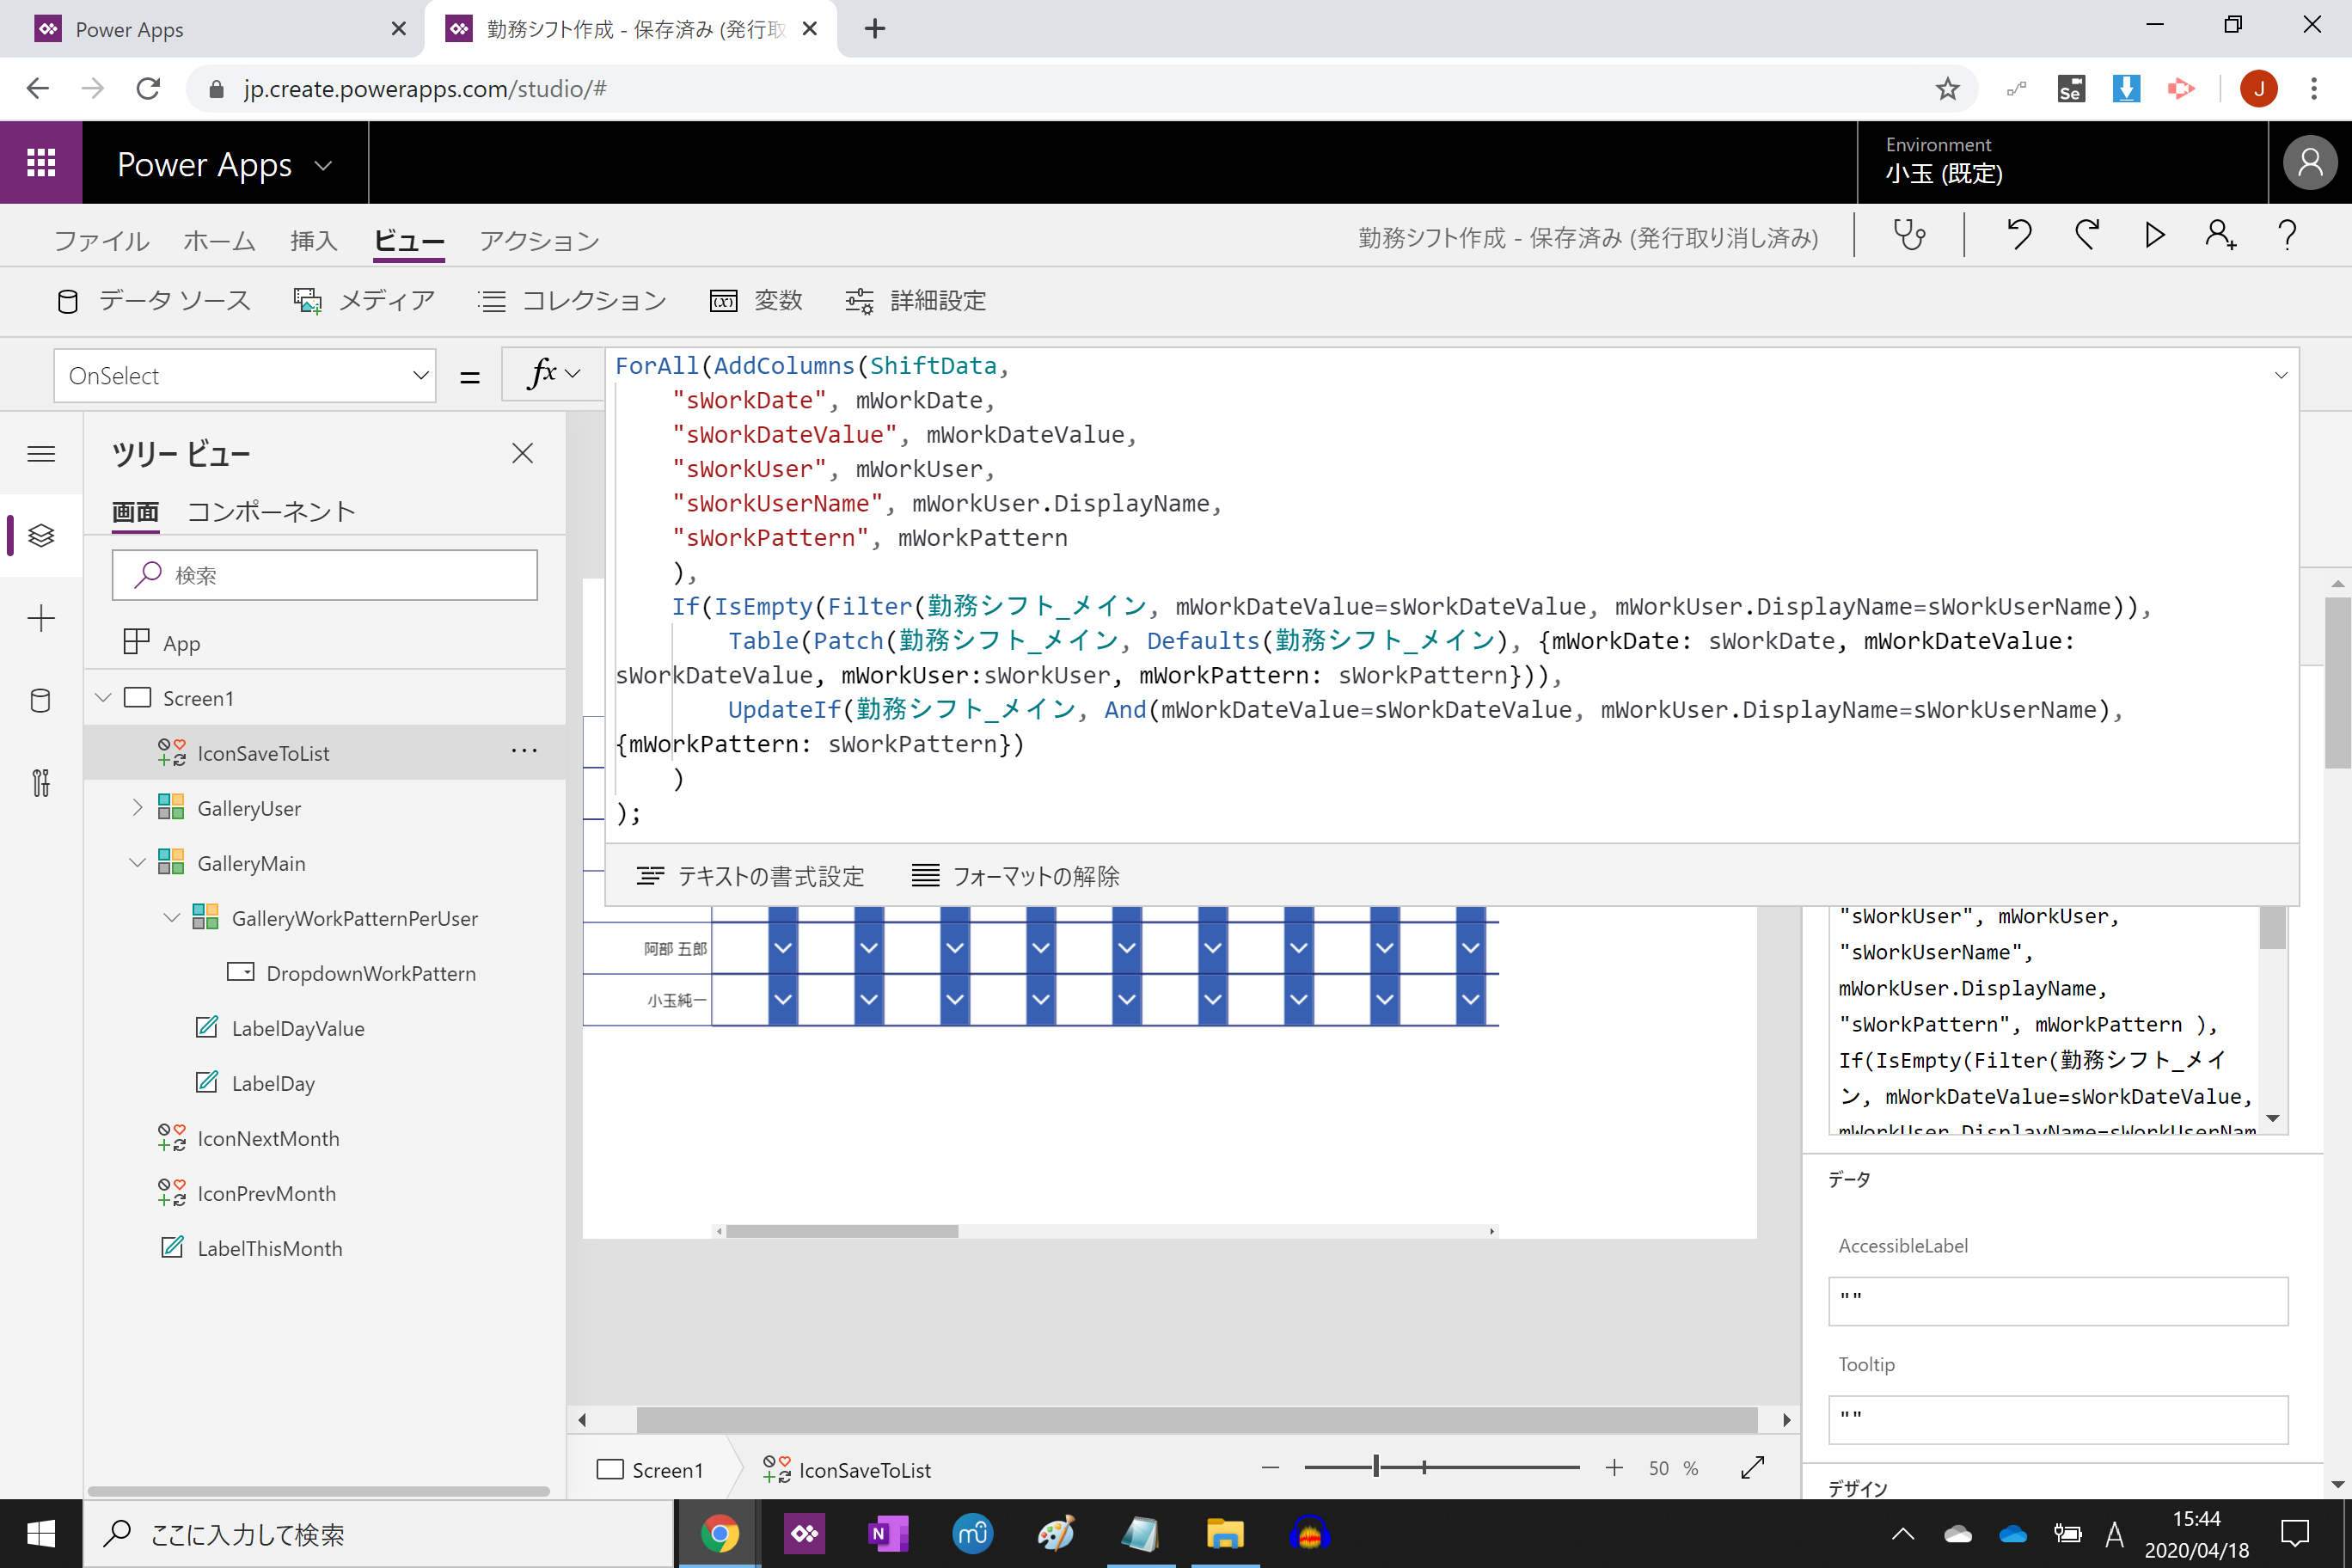Switch to the コンポーネント tab
The width and height of the screenshot is (2352, 1568).
pyautogui.click(x=271, y=511)
